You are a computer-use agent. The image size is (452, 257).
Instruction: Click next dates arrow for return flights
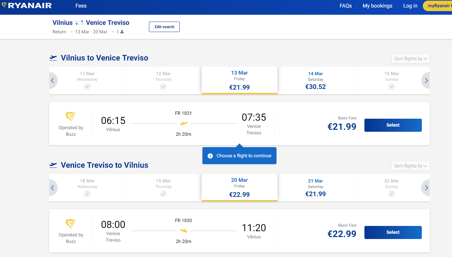tap(426, 188)
